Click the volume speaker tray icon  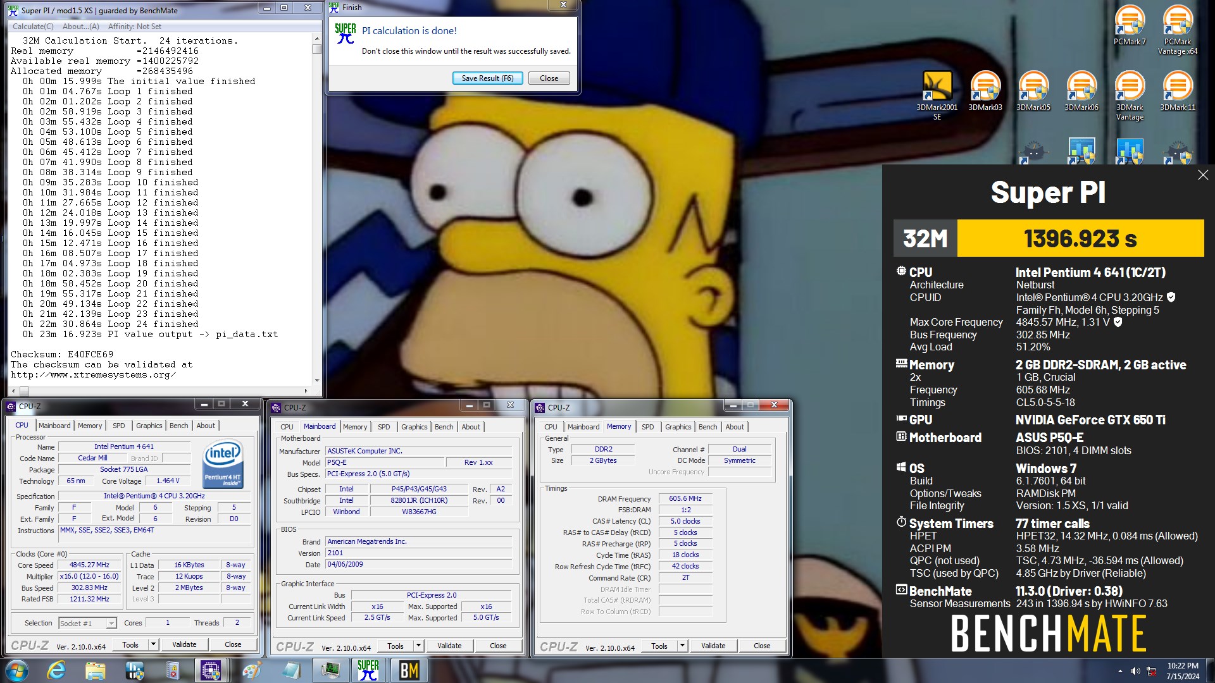(1135, 671)
